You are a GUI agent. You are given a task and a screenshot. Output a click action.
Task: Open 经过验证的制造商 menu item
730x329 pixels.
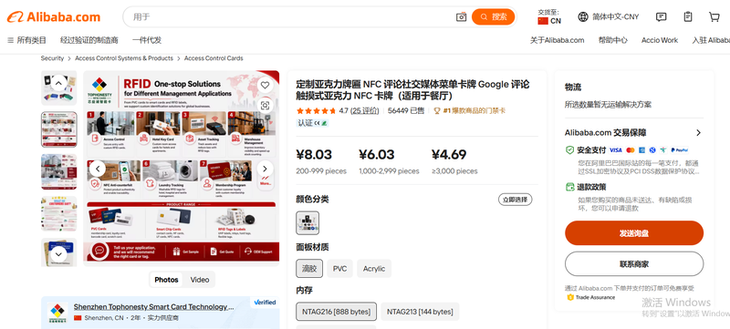coord(89,40)
